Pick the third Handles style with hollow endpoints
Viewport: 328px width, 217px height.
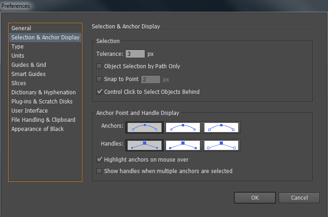221,145
